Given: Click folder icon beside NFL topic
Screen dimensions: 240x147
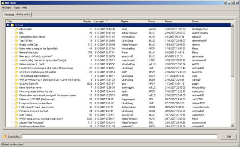Looking at the screenshot, I should click(16, 33).
